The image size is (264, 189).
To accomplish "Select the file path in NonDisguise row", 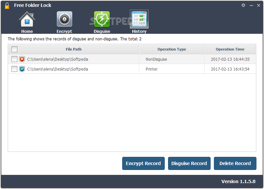I will coord(58,59).
